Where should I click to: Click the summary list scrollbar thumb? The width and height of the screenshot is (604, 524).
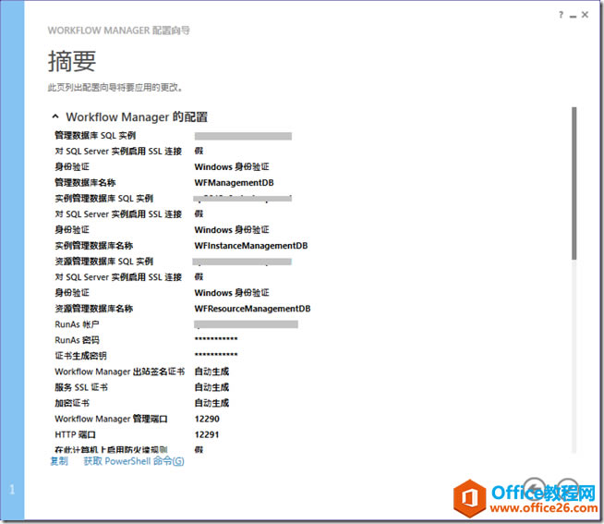tap(574, 183)
